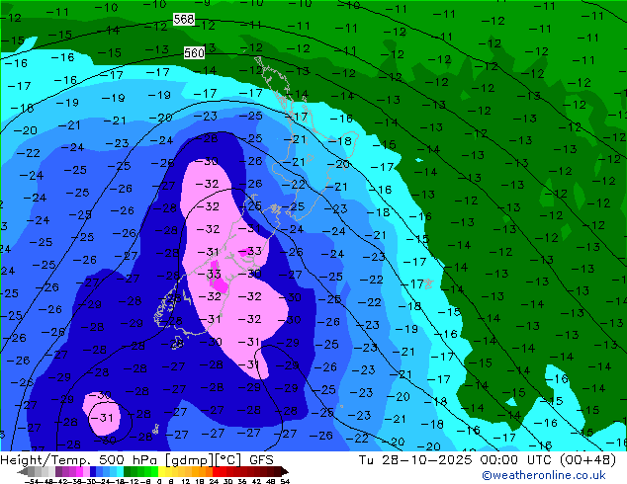Click the dark maroon right arrow of the colour bar
The image size is (627, 484).
(x=284, y=471)
